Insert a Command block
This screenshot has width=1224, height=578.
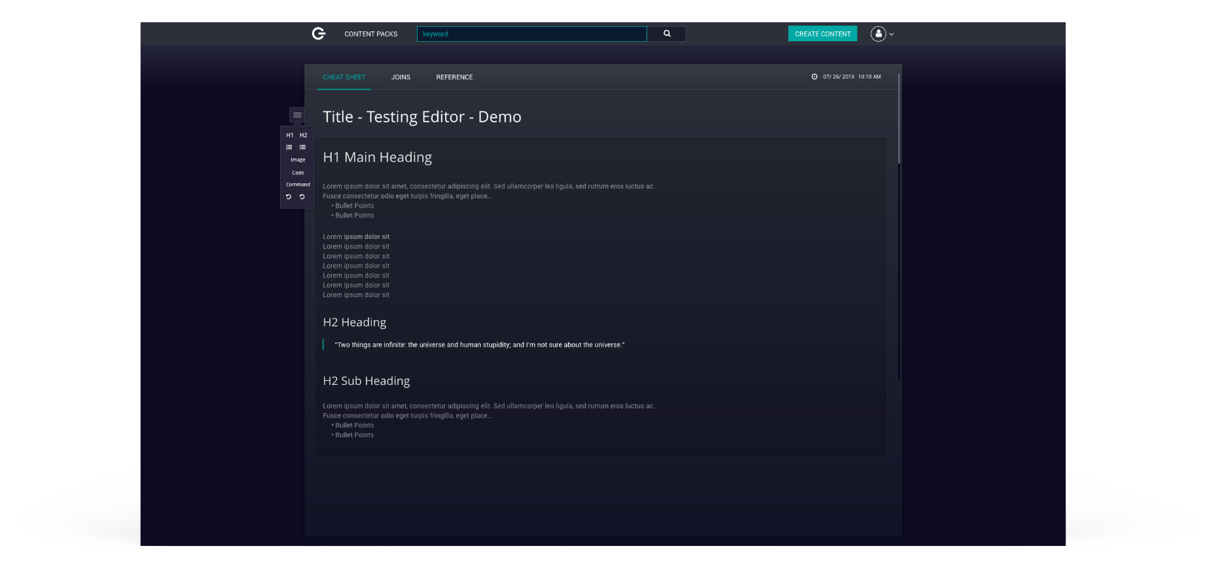click(x=298, y=185)
